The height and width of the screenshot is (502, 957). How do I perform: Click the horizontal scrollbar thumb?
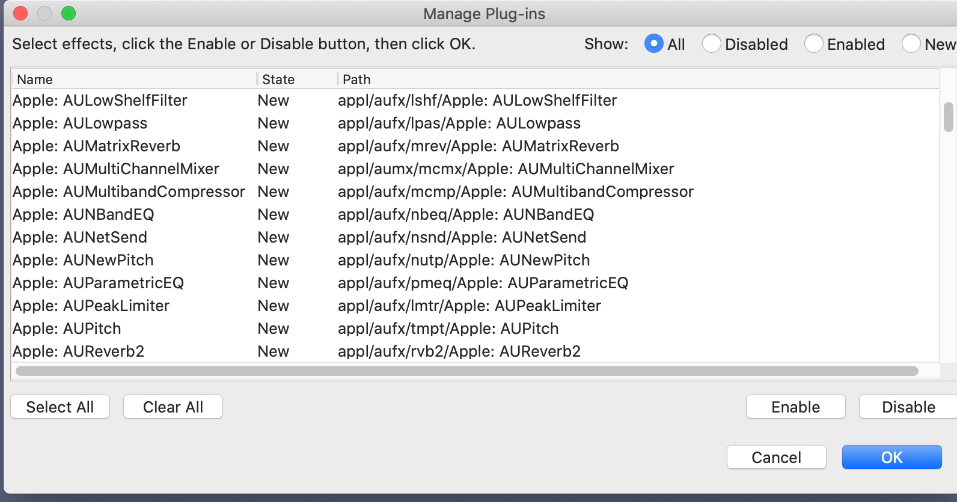[x=466, y=371]
